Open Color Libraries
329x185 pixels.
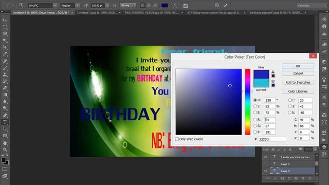(x=298, y=91)
